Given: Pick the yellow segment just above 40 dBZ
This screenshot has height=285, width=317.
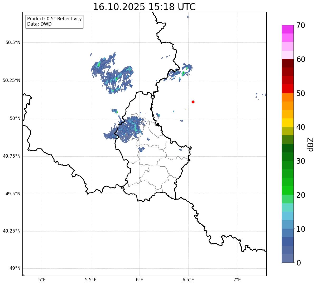Looking at the screenshot, I should 287,123.
